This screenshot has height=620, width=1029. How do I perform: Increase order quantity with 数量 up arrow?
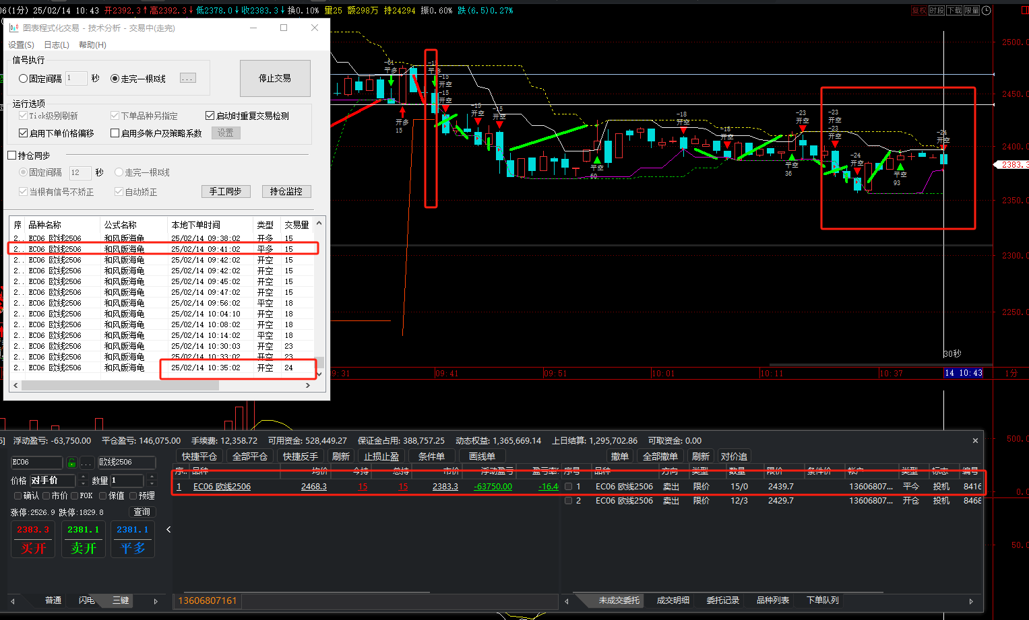click(x=152, y=477)
